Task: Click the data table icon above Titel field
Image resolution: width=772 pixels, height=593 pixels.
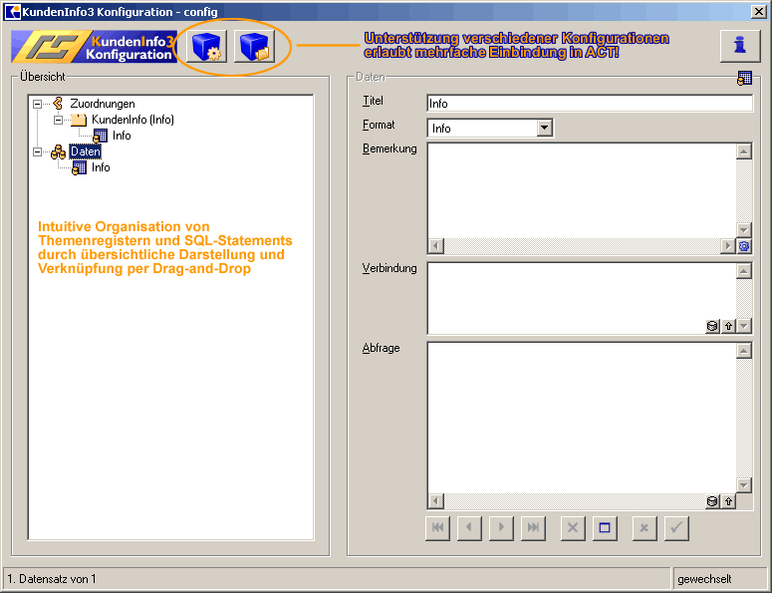Action: coord(744,79)
